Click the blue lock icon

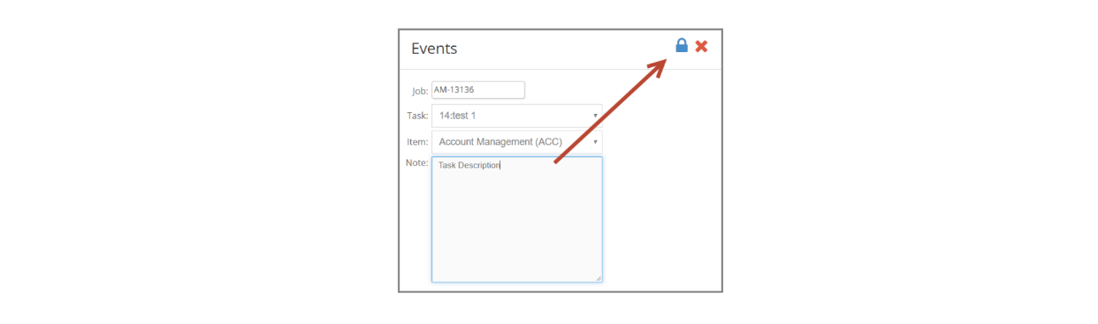682,45
